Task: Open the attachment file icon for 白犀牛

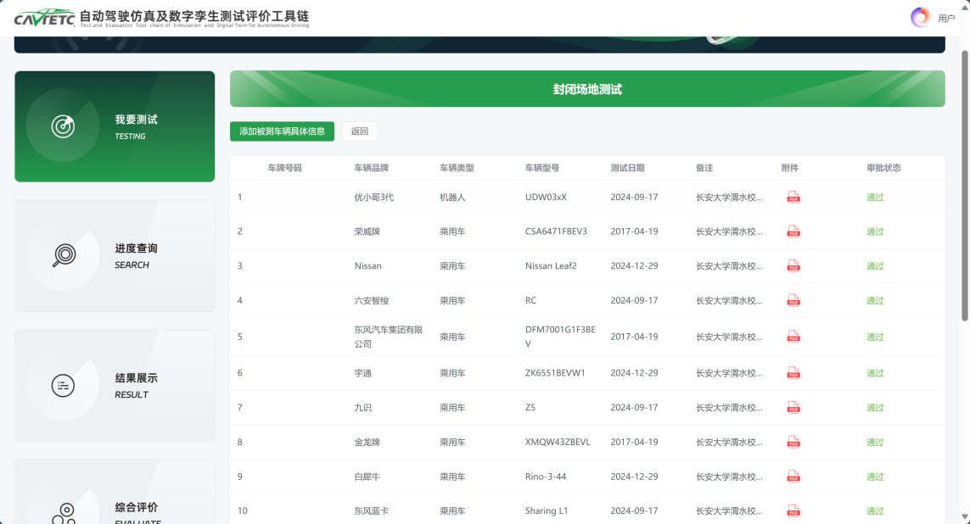Action: point(793,477)
